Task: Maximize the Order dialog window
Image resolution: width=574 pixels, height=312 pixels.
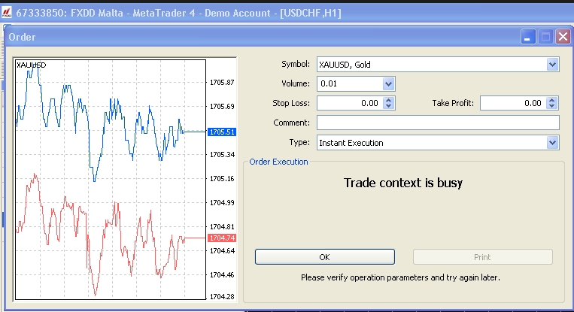Action: click(x=546, y=37)
